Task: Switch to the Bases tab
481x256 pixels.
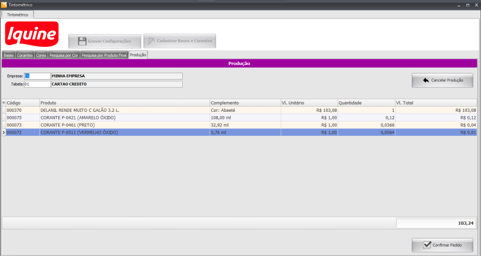Action: (x=8, y=55)
